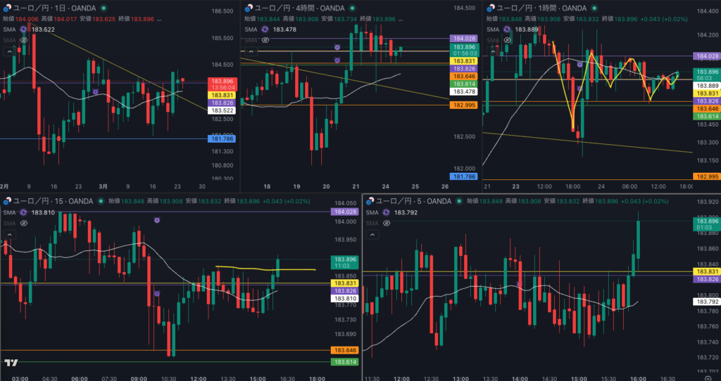Click the white 183.522 price label in 1日 chart
Screen dimensions: 721x381
pos(222,110)
